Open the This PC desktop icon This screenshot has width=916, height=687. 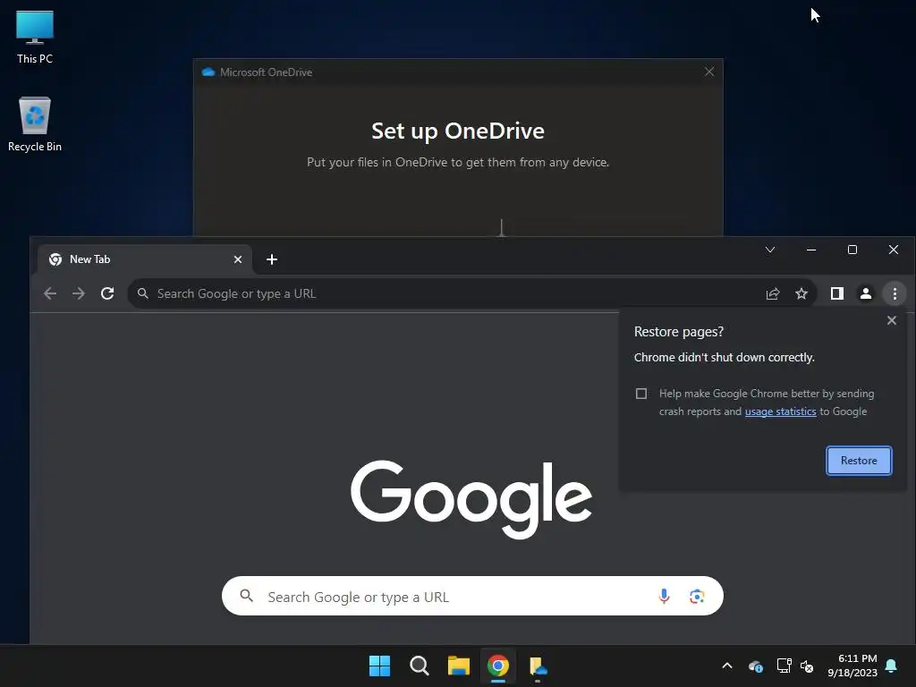click(x=35, y=37)
